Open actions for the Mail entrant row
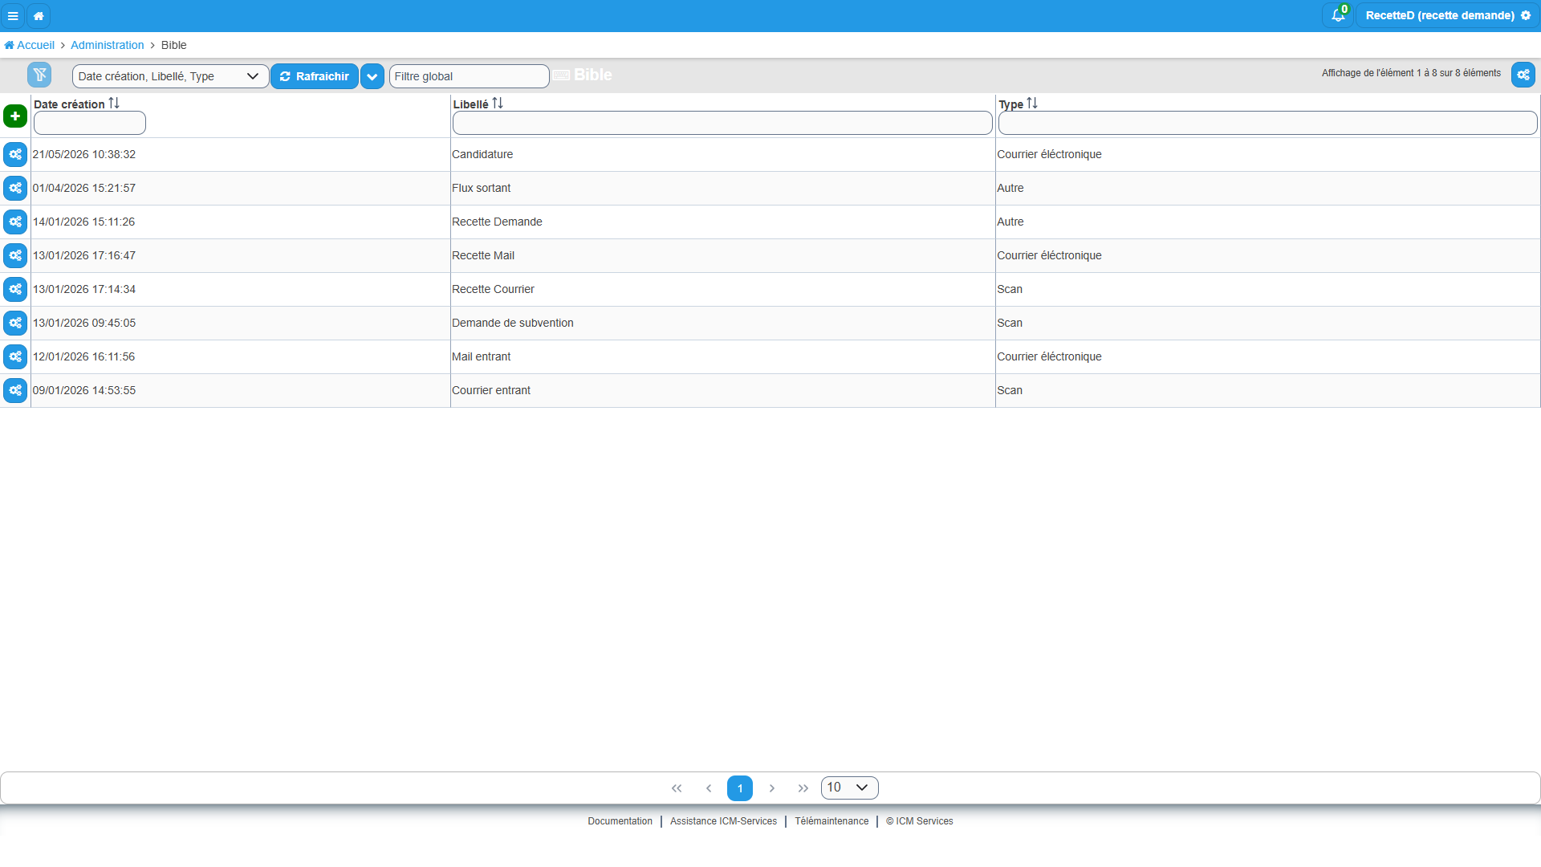 15,356
